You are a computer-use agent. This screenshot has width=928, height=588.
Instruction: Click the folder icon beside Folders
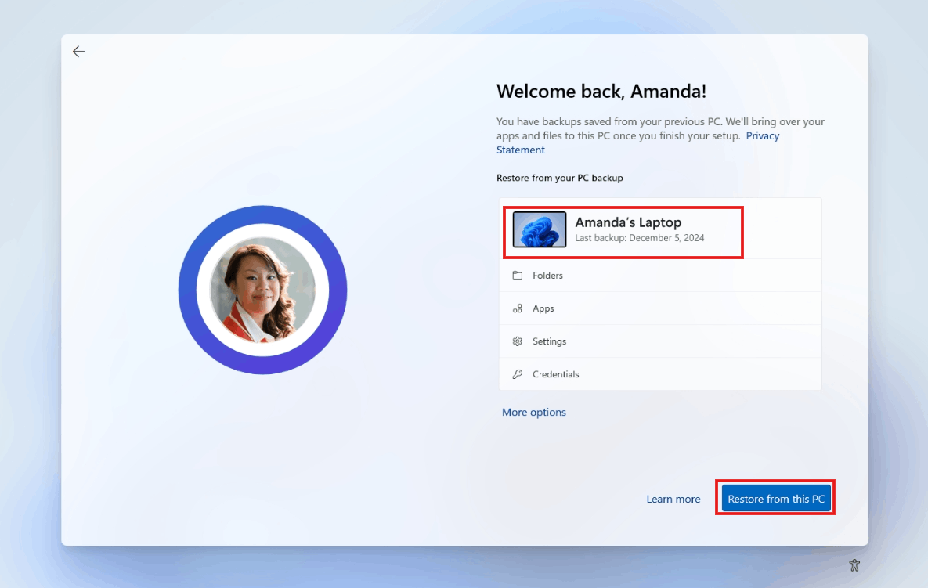click(518, 275)
